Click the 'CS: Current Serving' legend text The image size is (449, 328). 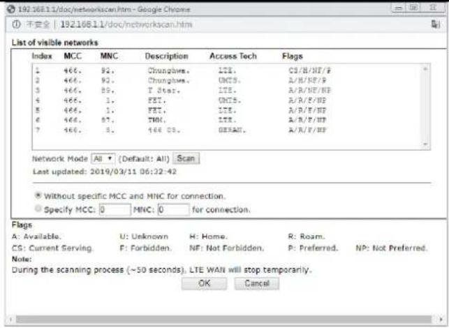[x=52, y=248]
